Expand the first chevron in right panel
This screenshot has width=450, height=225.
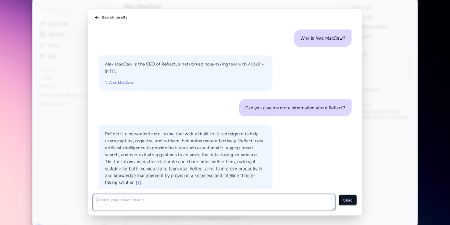point(410,55)
